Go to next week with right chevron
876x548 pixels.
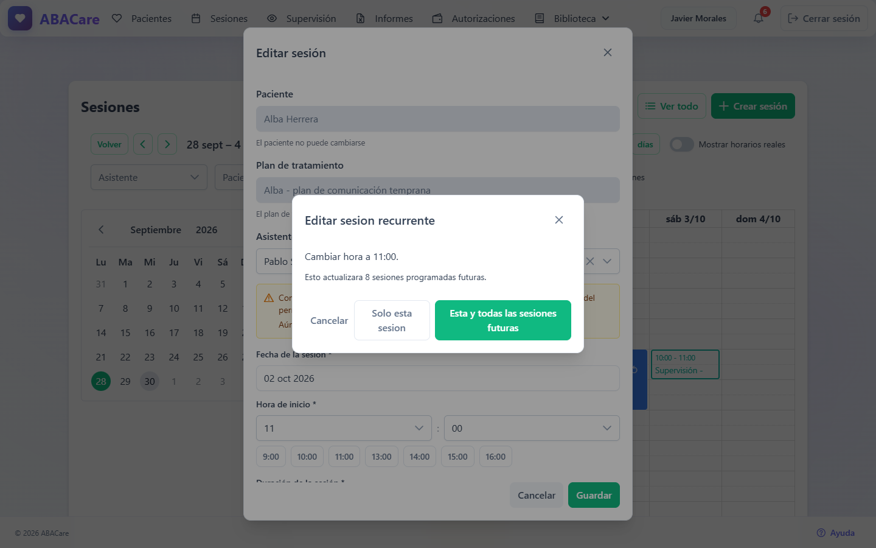coord(167,144)
